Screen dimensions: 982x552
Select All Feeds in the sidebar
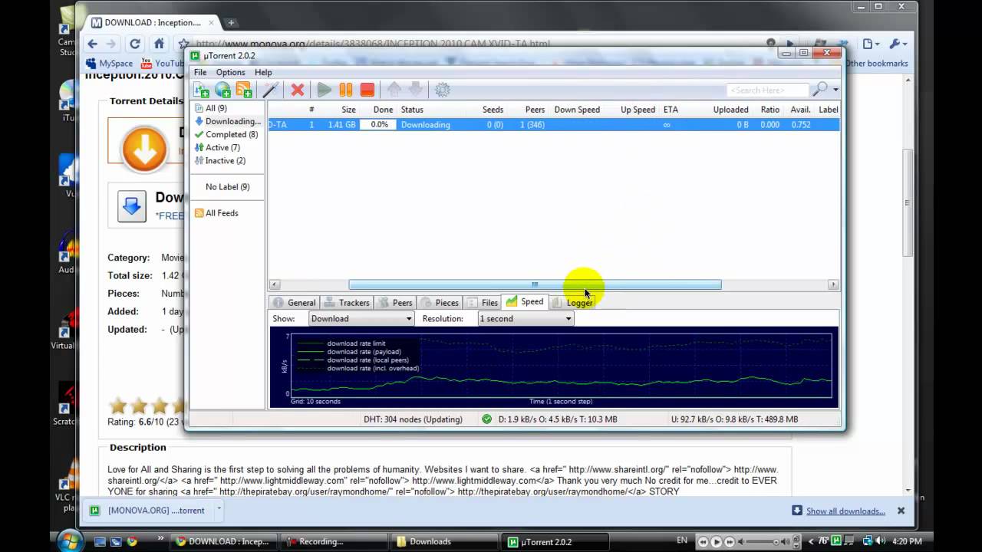tap(216, 213)
